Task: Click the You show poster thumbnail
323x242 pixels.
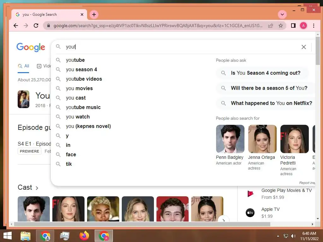Action: 23,99
